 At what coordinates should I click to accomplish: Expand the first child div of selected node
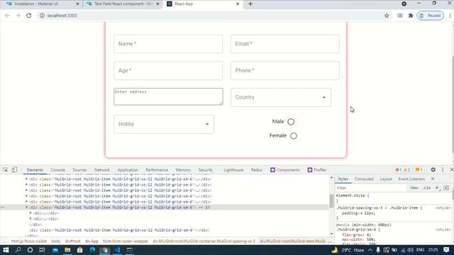31,213
